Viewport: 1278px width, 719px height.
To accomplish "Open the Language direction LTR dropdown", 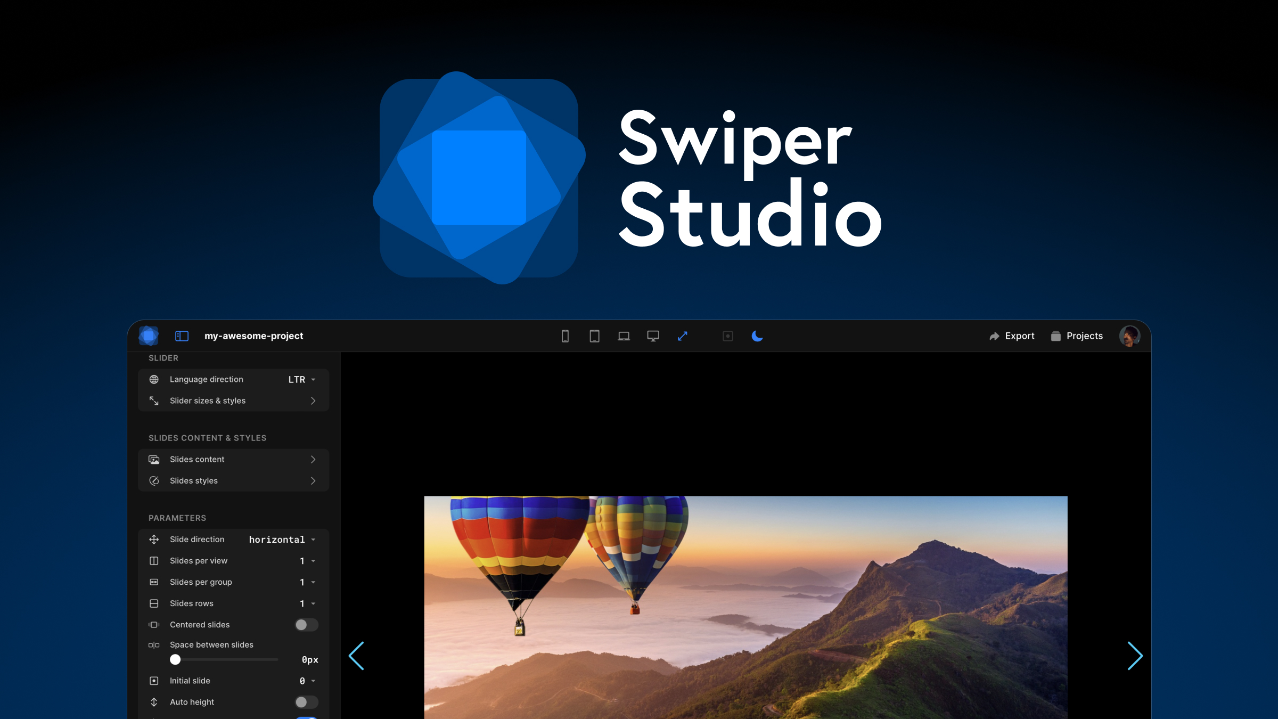I will (302, 379).
